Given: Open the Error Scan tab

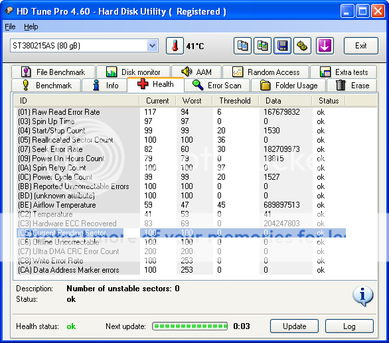Looking at the screenshot, I should pos(217,86).
